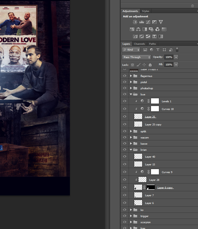Add a Photo Filter adjustment
Screen dimensions: 198x229
pyautogui.click(x=151, y=29)
